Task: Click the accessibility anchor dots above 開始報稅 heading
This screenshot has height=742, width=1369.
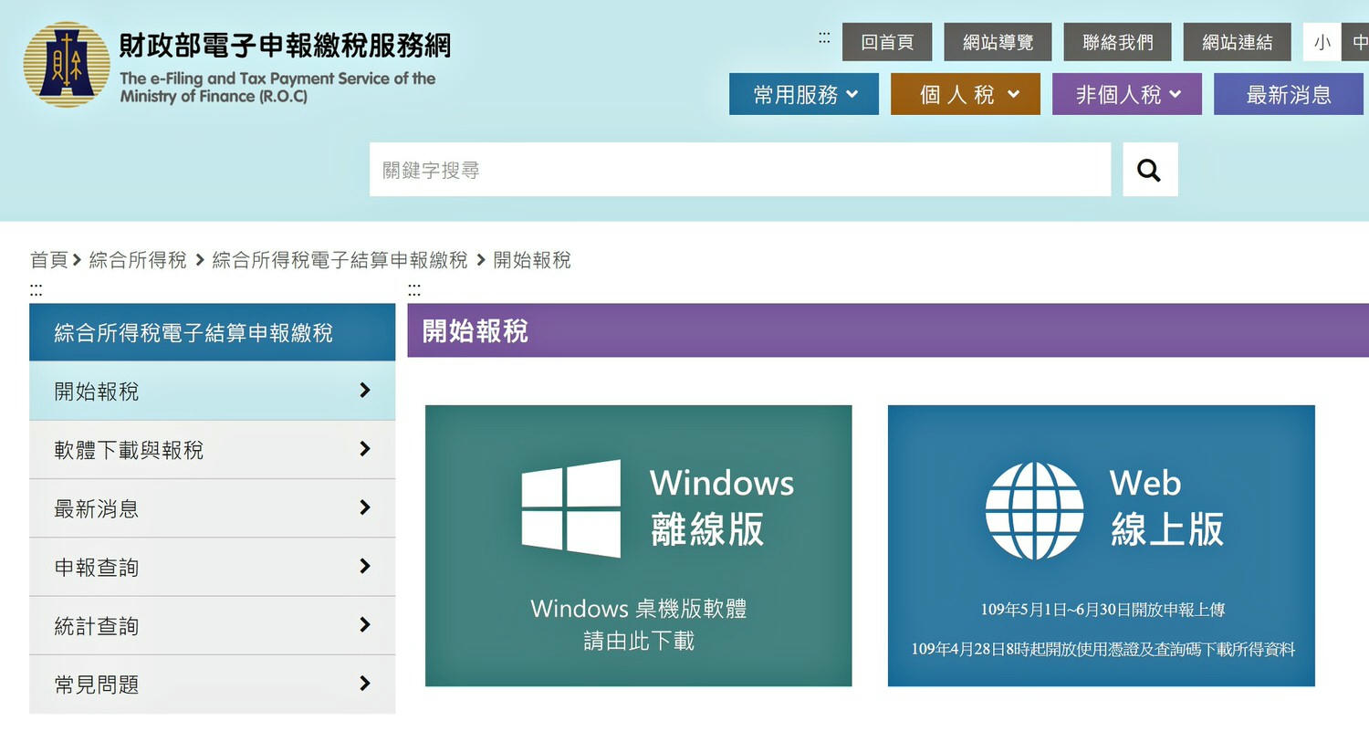Action: click(x=414, y=290)
